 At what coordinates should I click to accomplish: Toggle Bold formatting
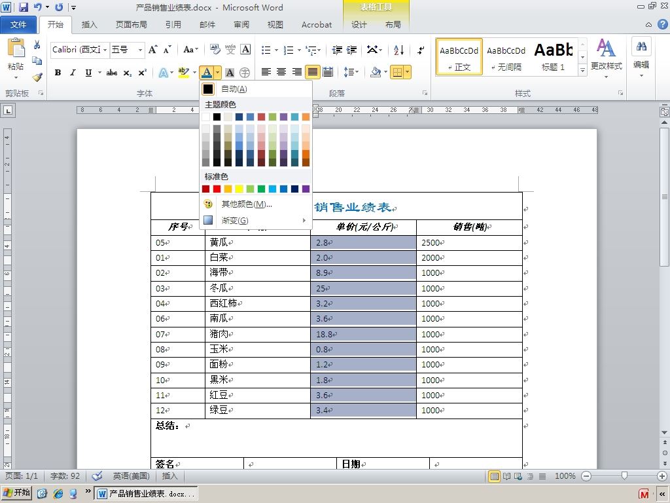pyautogui.click(x=58, y=73)
